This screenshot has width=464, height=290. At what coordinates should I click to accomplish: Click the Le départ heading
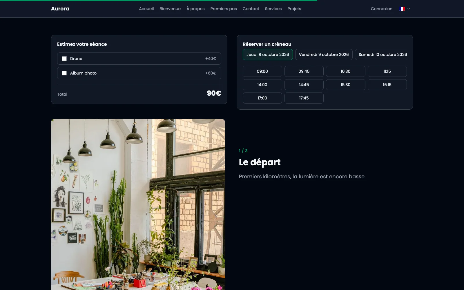pos(260,162)
